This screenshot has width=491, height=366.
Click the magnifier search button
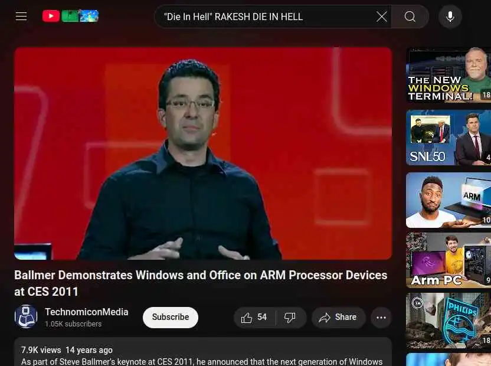(410, 17)
